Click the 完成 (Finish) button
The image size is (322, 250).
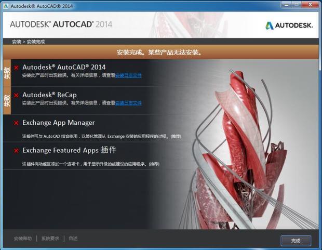pos(296,240)
